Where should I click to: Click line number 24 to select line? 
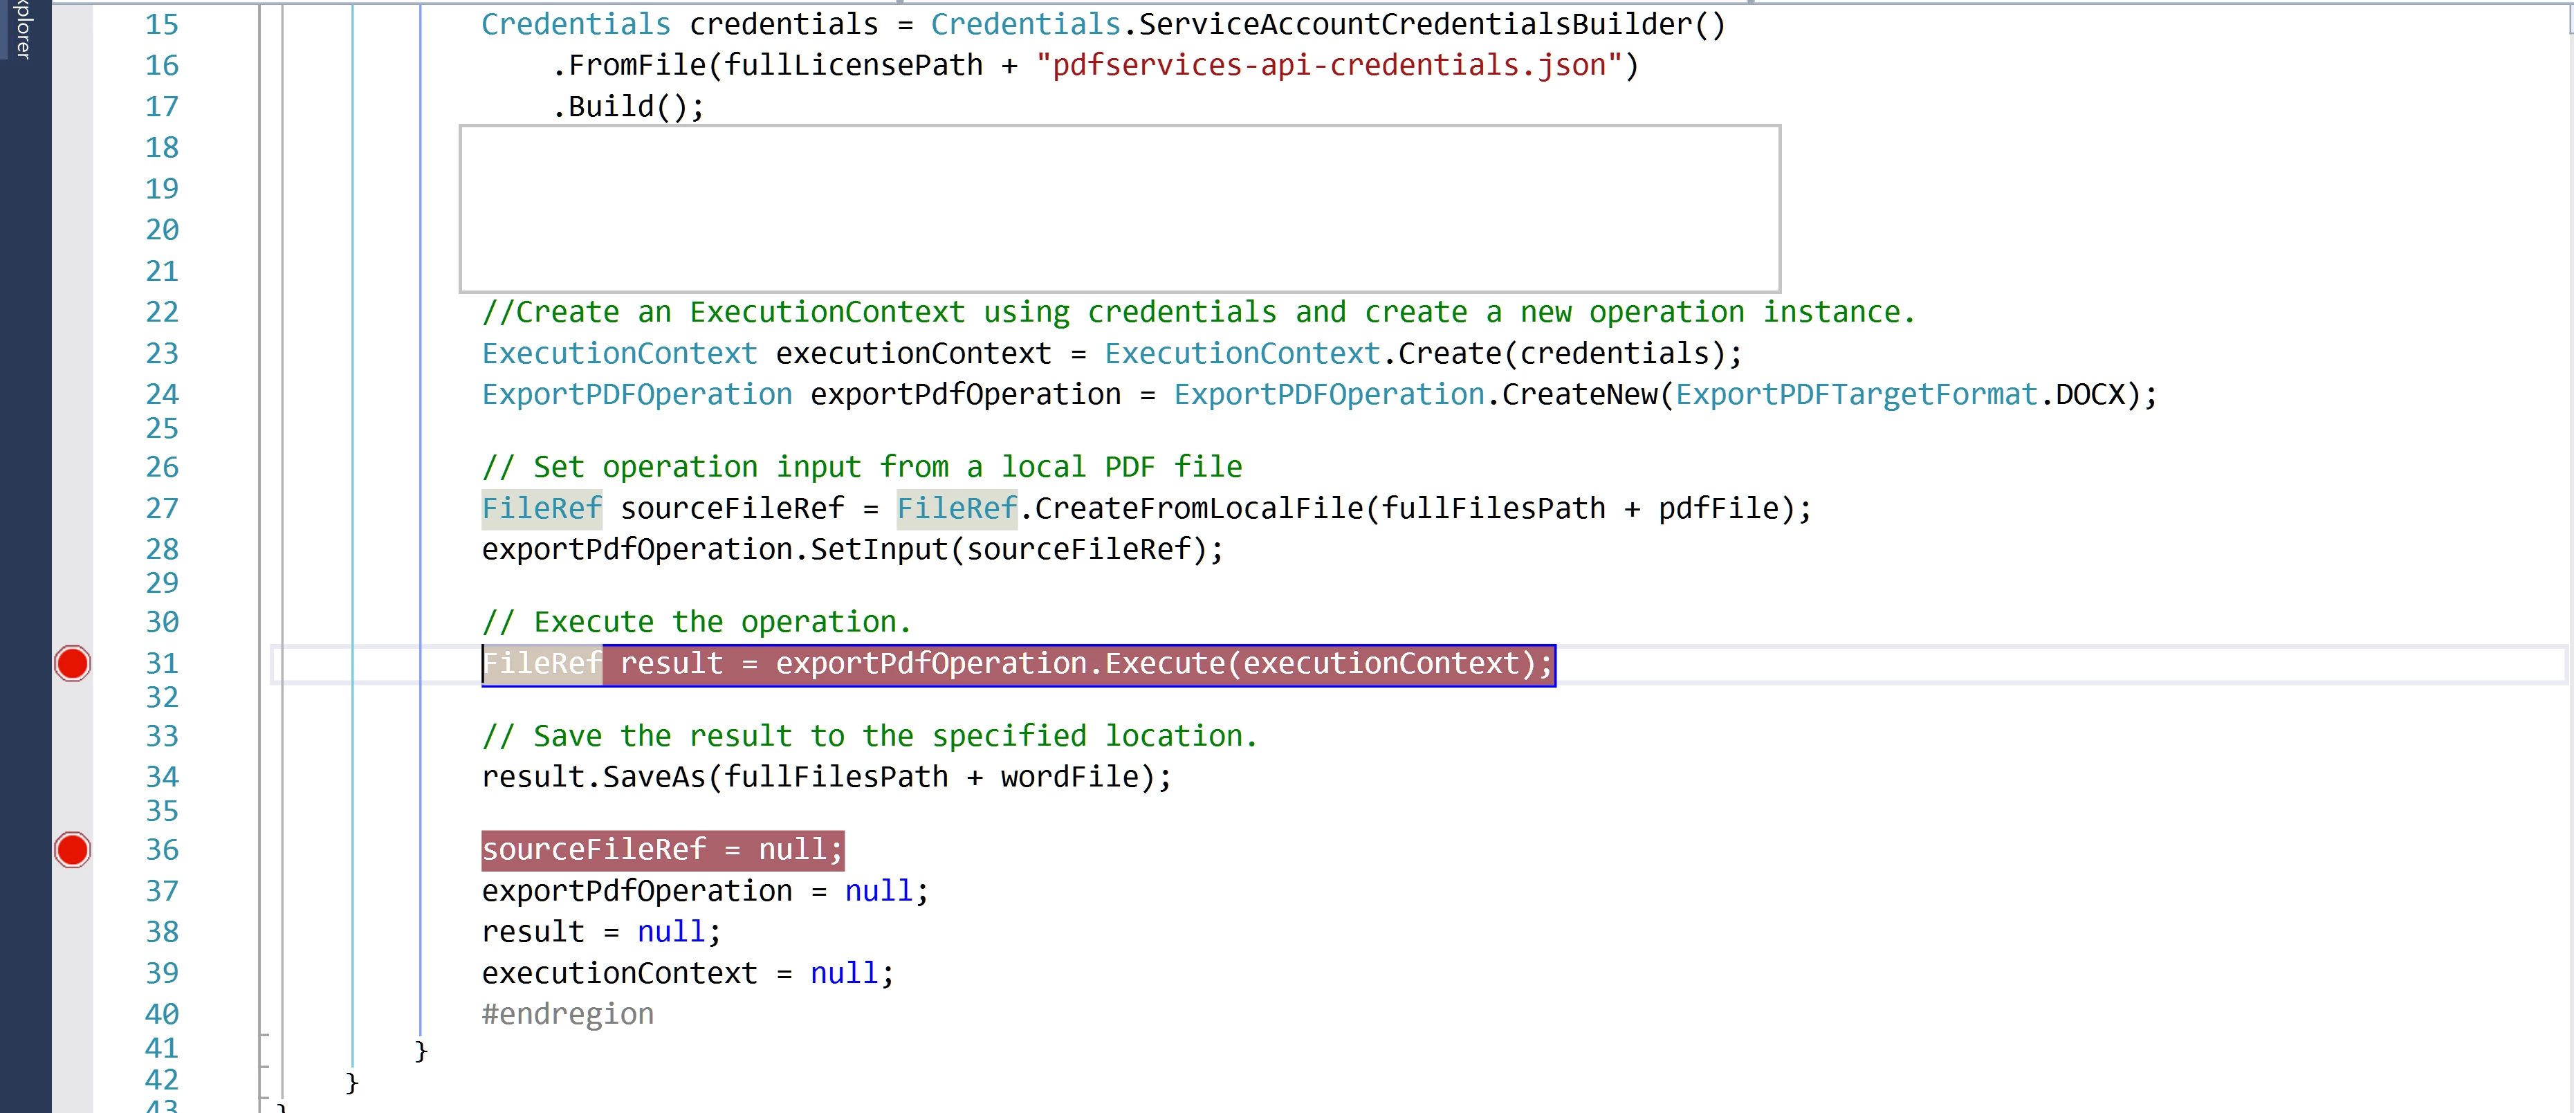(162, 395)
